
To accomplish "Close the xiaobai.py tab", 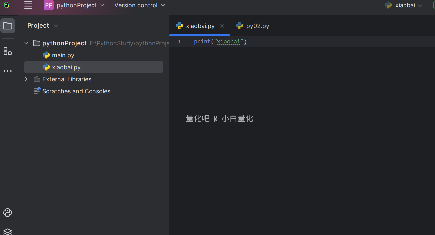I will point(222,26).
